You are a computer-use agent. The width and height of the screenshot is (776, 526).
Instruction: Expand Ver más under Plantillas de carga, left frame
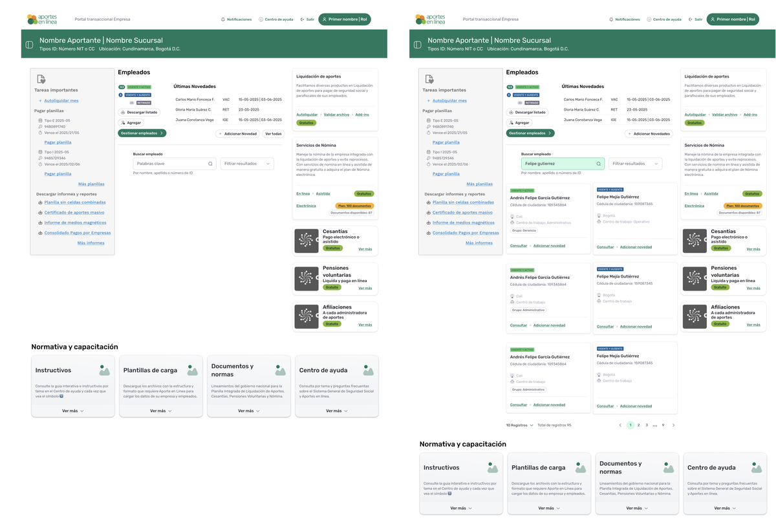click(x=161, y=411)
